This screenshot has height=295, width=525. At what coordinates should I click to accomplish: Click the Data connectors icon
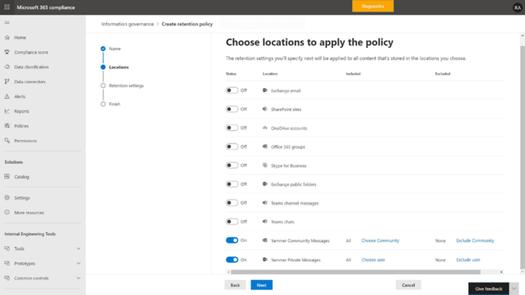[x=7, y=82]
